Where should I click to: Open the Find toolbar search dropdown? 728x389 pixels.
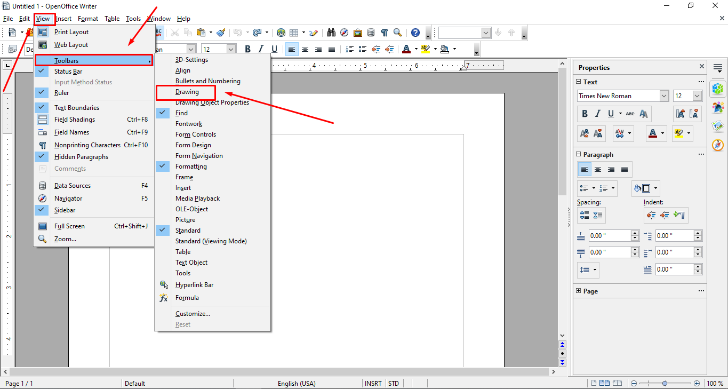[486, 33]
